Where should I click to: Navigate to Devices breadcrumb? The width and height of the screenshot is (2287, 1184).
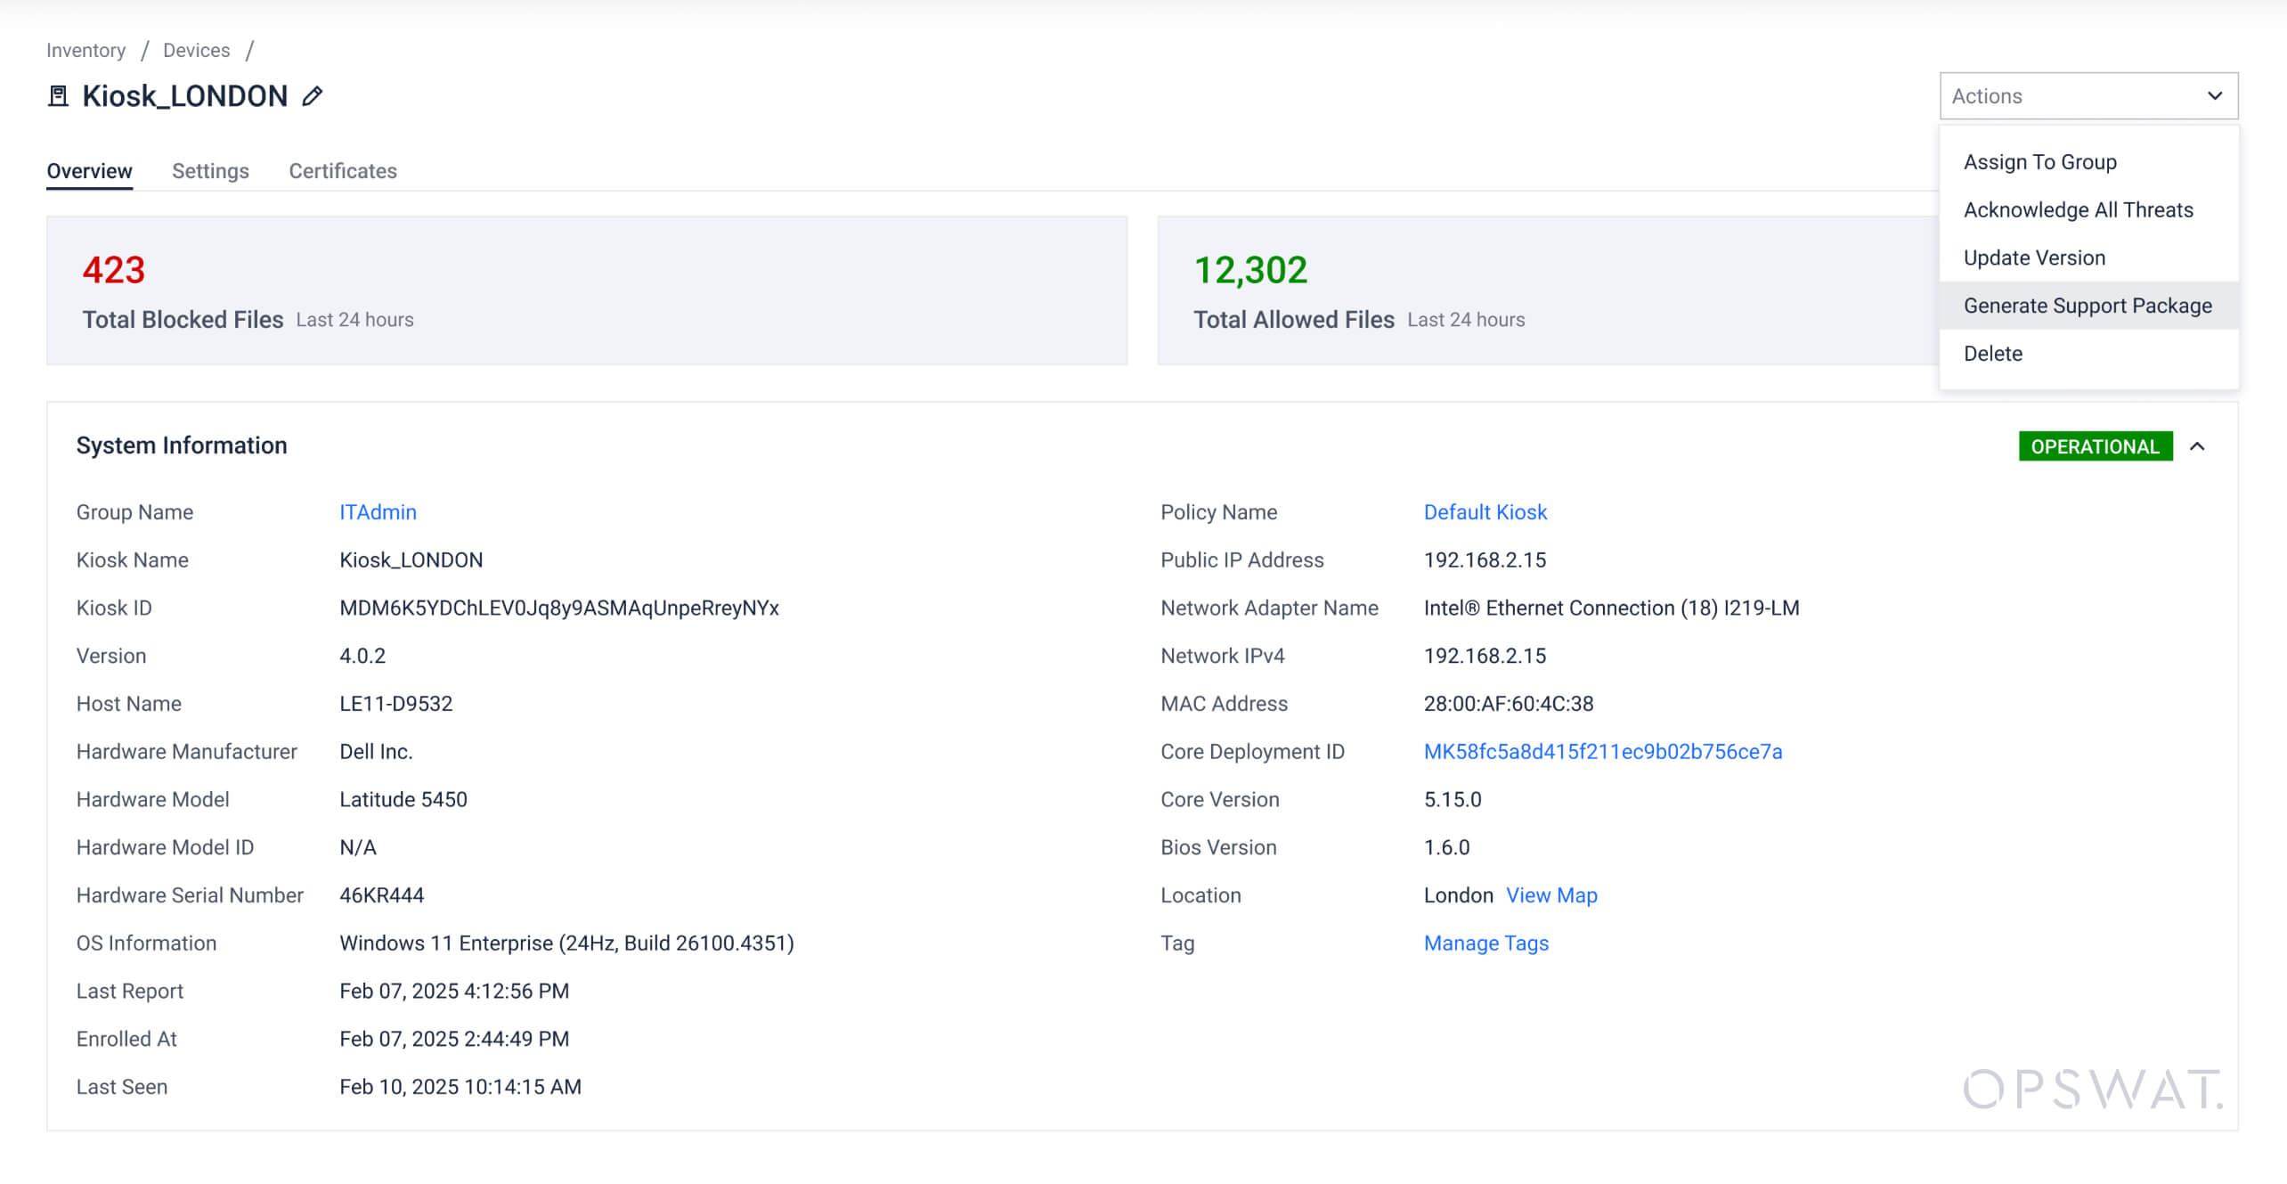(x=196, y=51)
